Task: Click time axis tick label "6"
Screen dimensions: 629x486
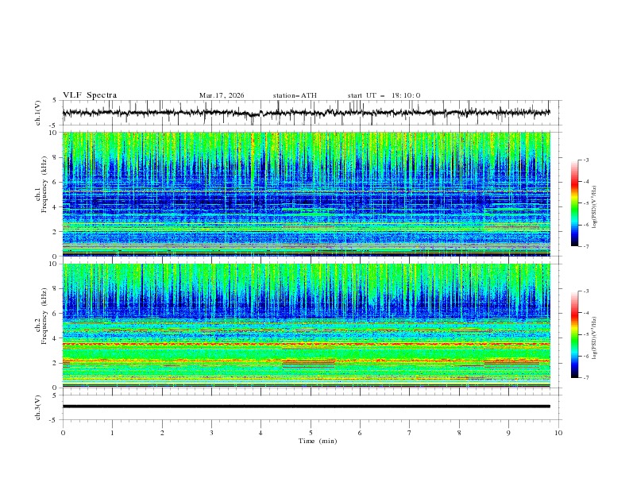Action: pyautogui.click(x=360, y=433)
